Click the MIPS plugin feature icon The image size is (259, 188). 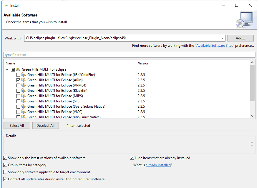pos(24,96)
